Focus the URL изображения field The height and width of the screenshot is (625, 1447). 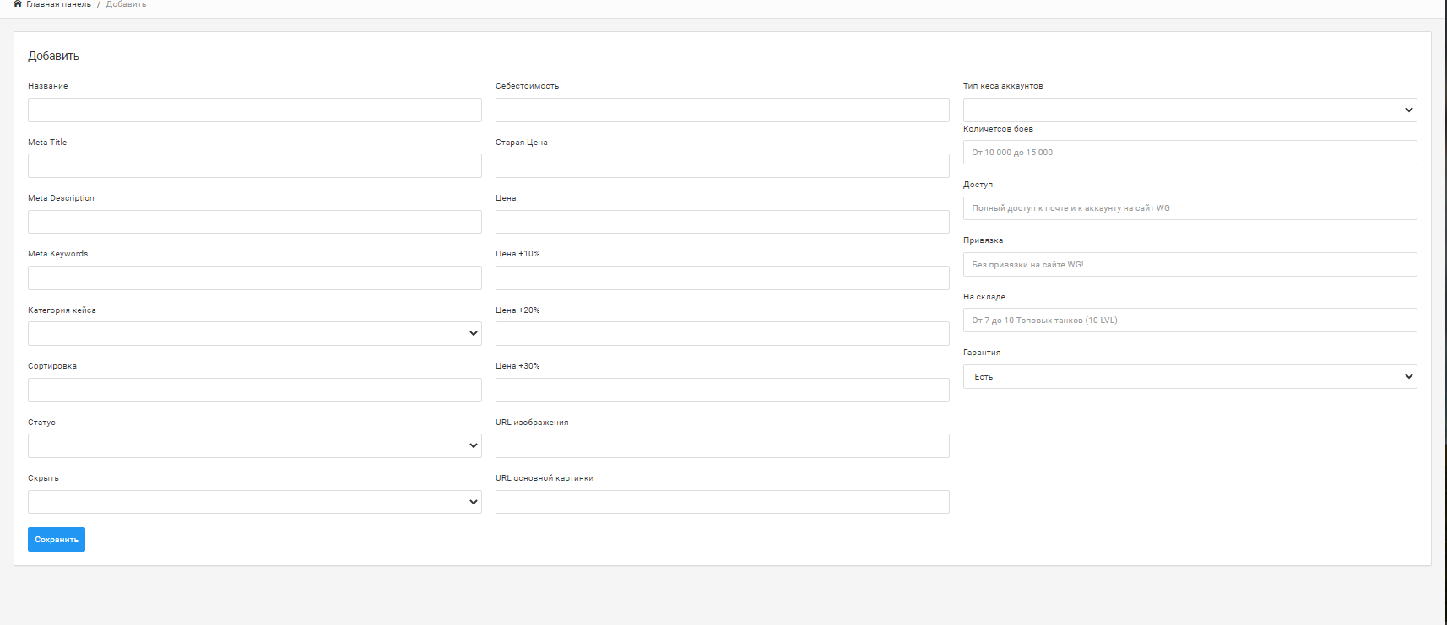pyautogui.click(x=722, y=446)
